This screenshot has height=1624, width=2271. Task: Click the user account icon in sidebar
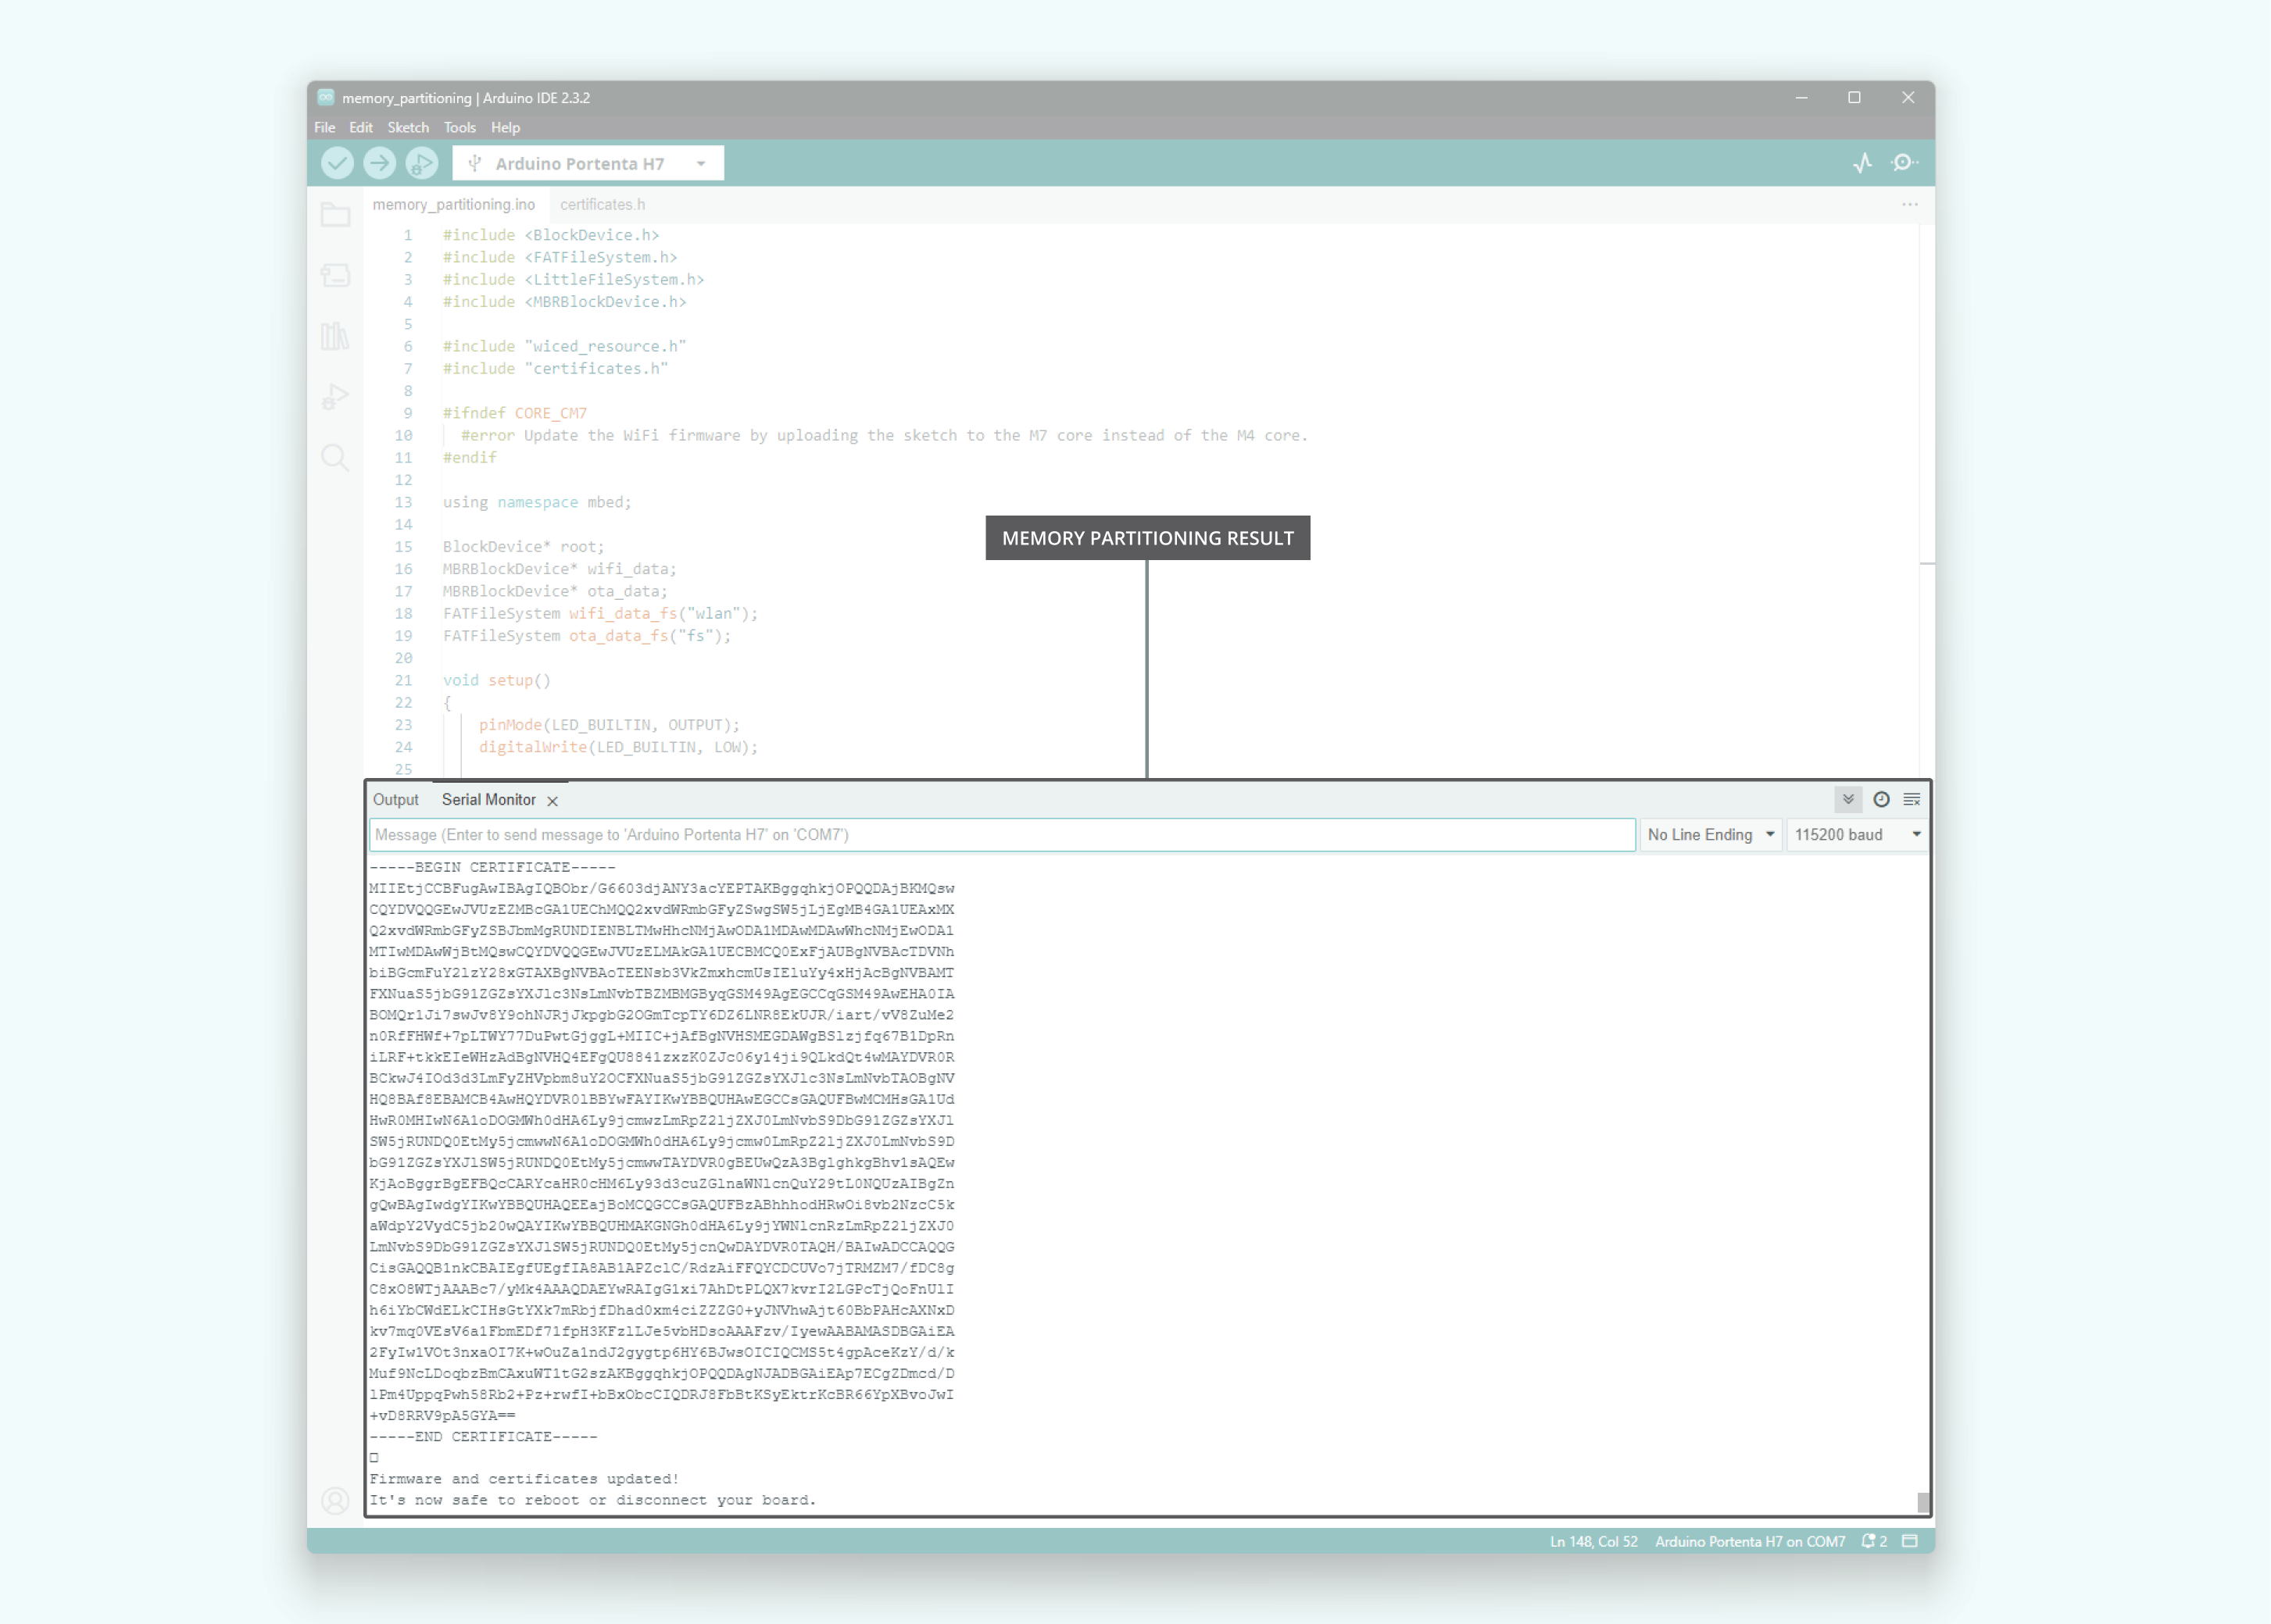click(x=335, y=1500)
